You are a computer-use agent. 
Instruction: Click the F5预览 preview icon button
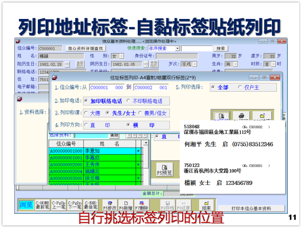(164, 170)
